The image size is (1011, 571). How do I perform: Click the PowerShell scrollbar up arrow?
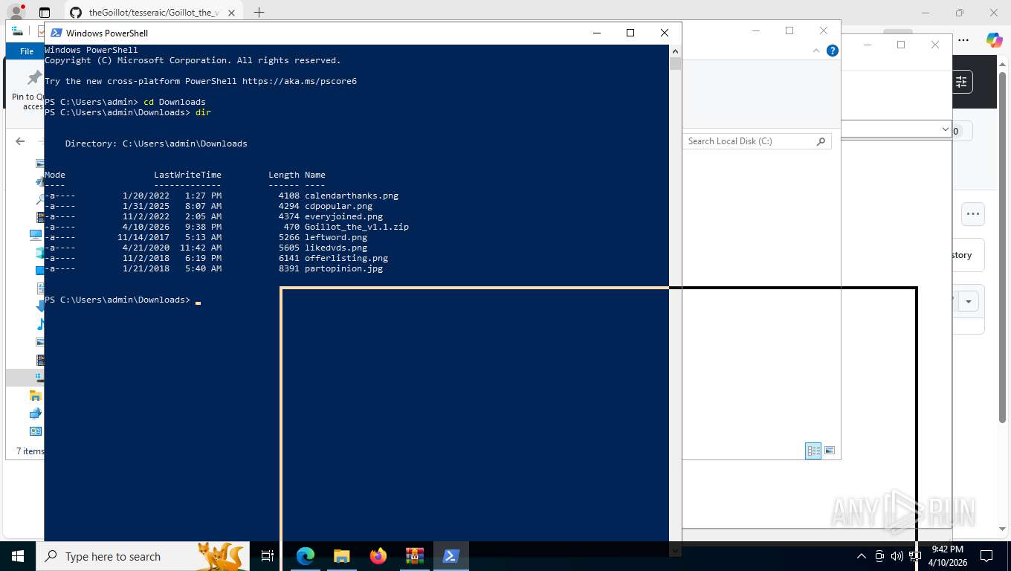coord(675,51)
